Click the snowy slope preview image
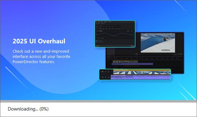This screenshot has width=197, height=117. [158, 43]
